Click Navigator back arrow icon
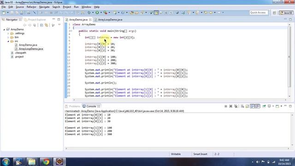 click(24, 25)
